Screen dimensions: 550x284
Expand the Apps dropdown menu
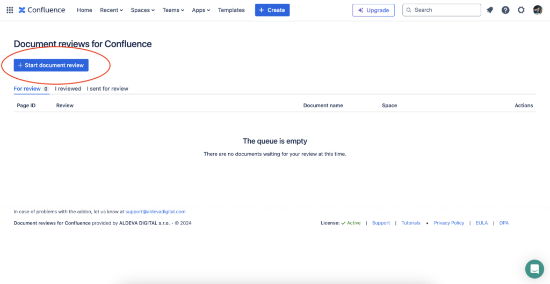click(x=201, y=10)
